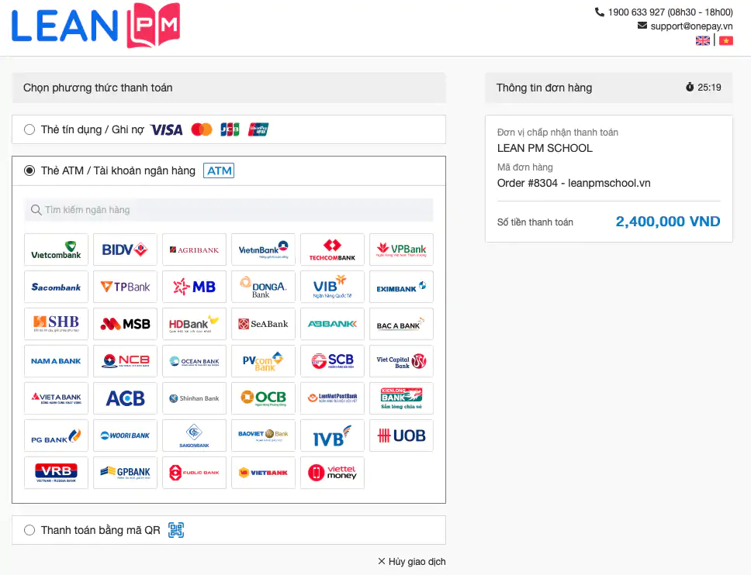Click the ATM badge label

219,170
